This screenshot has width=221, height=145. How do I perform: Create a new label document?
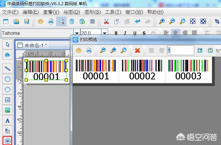[6, 21]
